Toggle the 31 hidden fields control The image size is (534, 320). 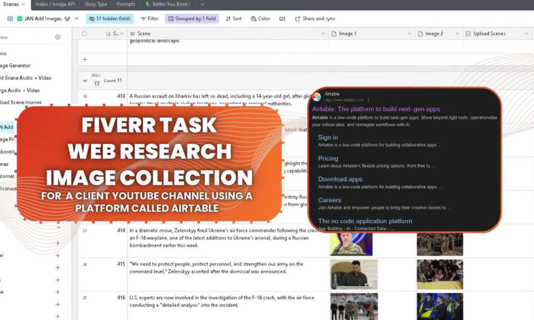110,19
